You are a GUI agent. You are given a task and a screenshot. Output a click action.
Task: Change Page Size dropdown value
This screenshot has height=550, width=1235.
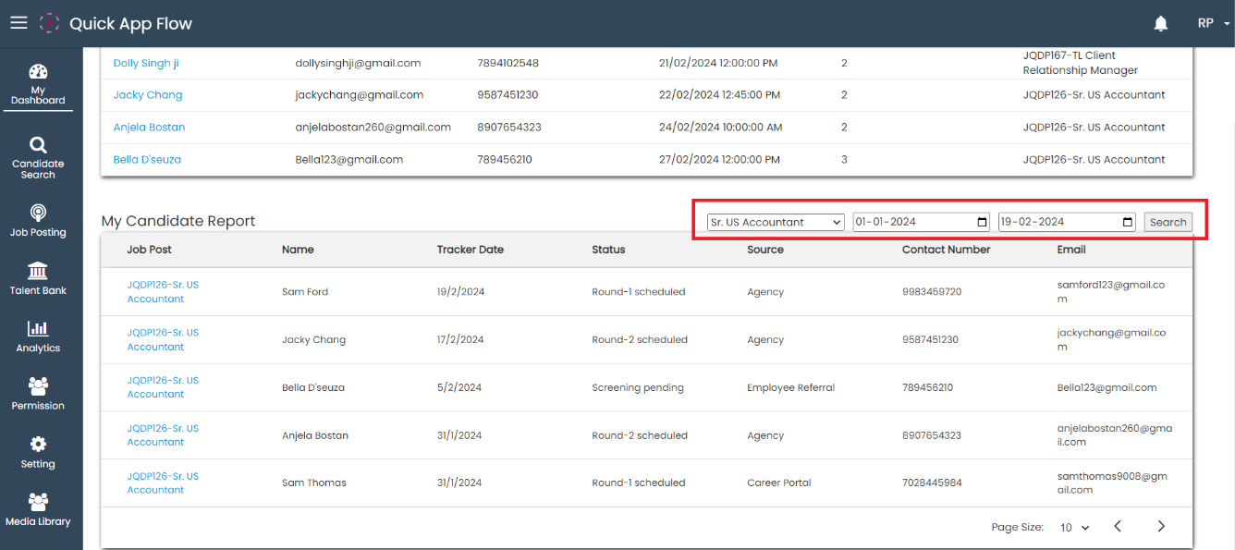pos(1074,528)
